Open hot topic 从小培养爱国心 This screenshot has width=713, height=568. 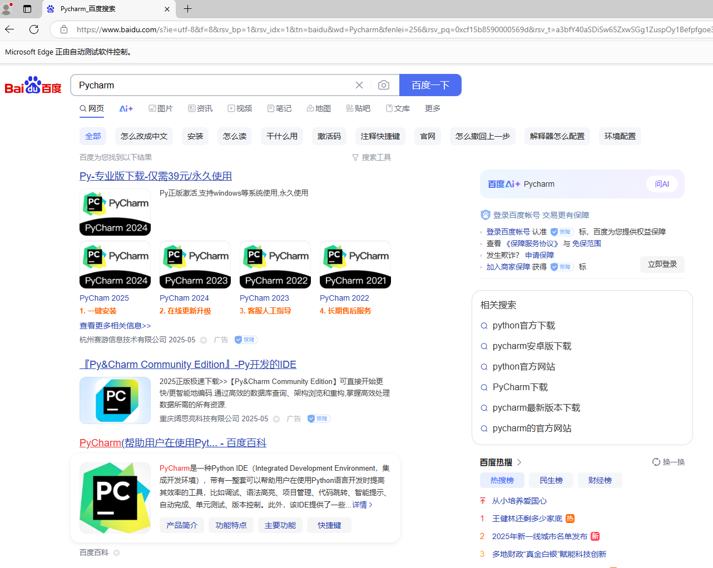tap(519, 501)
